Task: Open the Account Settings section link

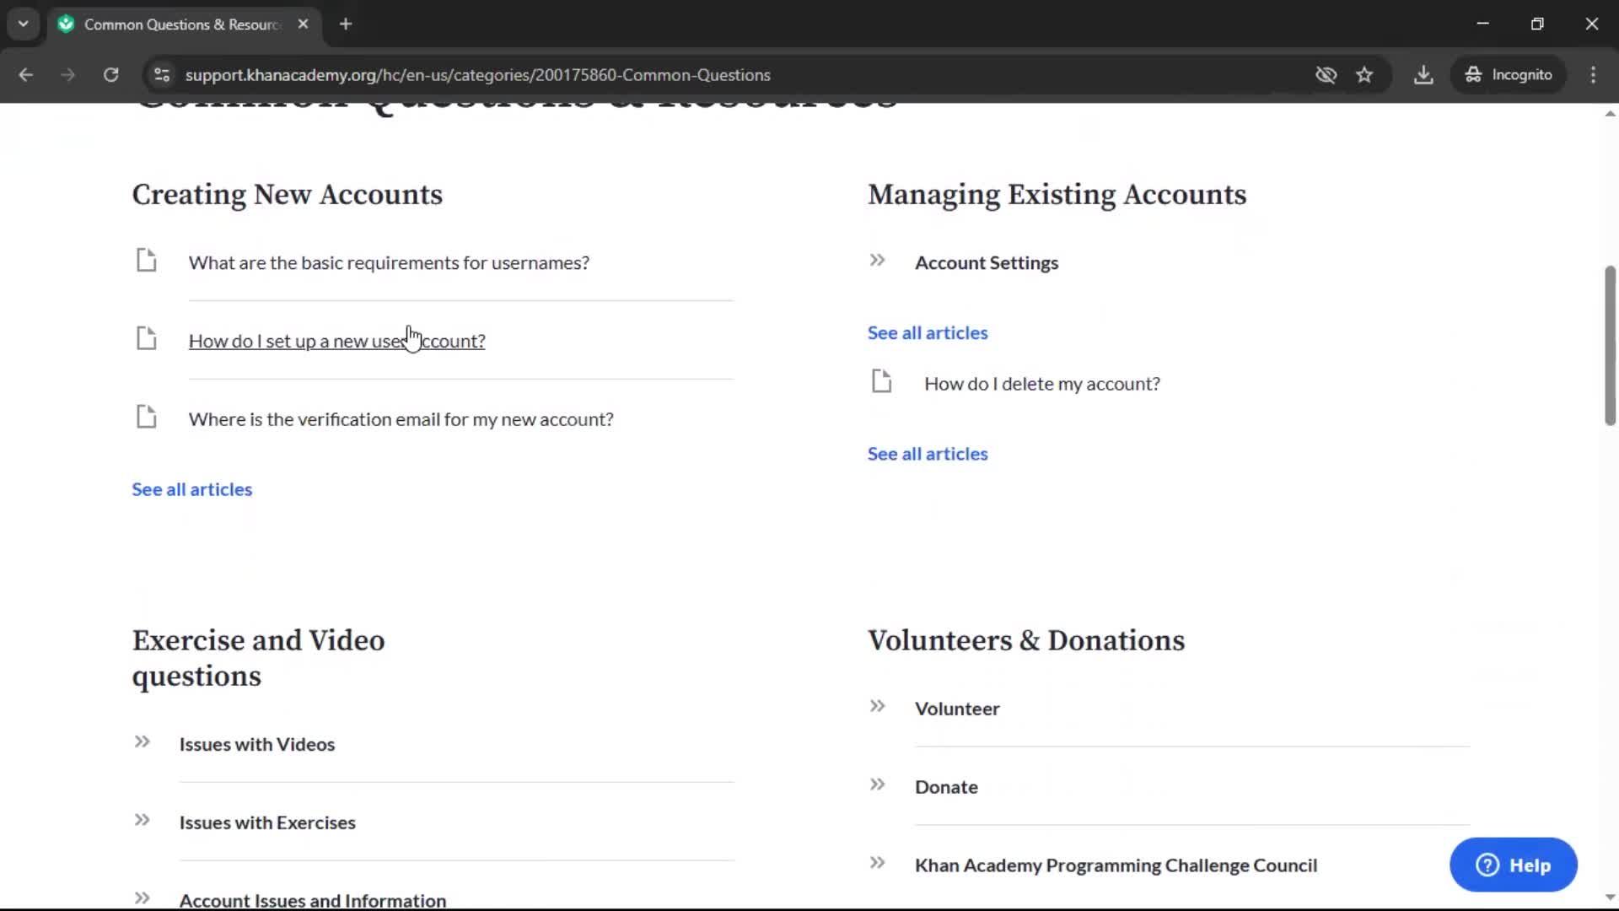Action: tap(987, 263)
